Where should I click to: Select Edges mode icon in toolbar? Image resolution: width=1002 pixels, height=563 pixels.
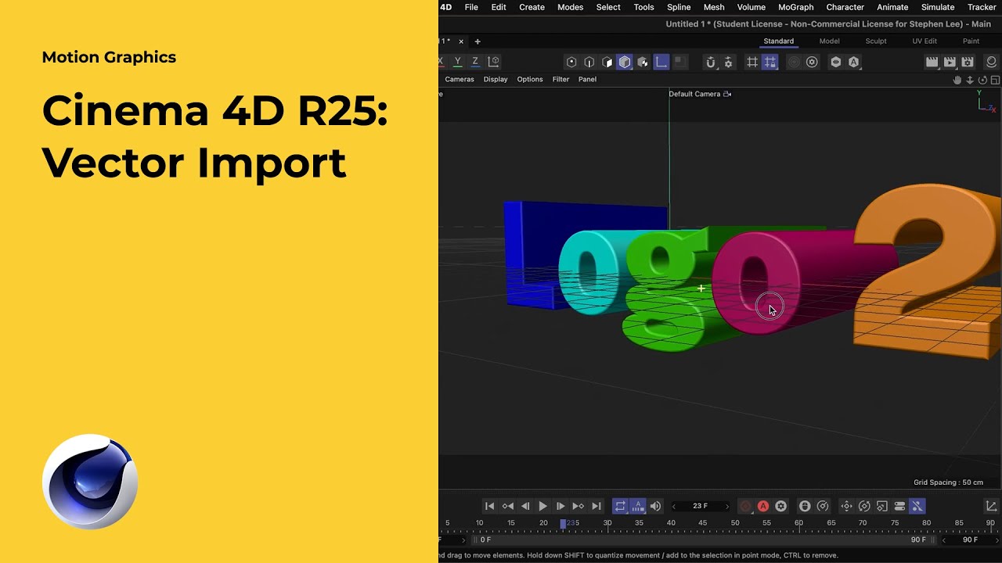589,62
